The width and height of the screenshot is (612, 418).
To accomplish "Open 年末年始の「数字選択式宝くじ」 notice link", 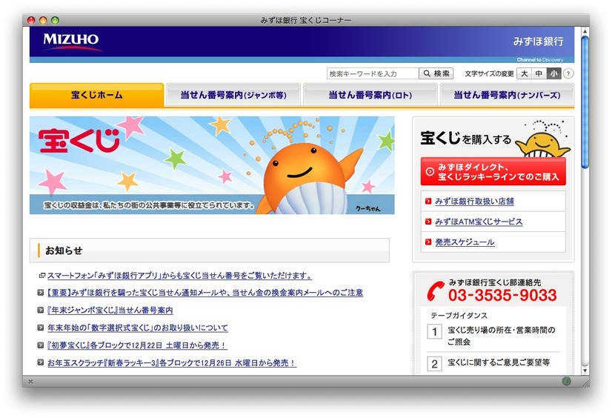I will [137, 328].
